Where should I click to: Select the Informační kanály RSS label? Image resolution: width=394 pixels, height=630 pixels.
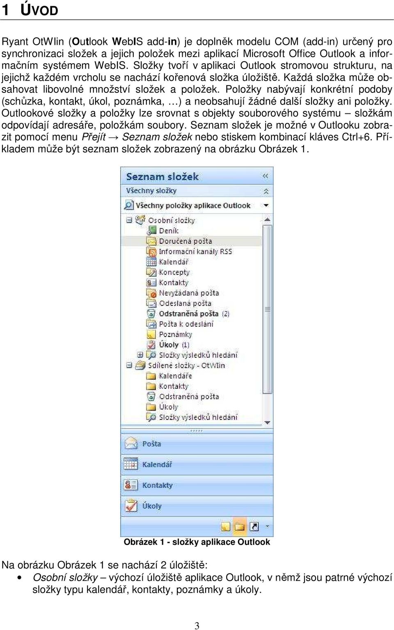[x=195, y=252]
